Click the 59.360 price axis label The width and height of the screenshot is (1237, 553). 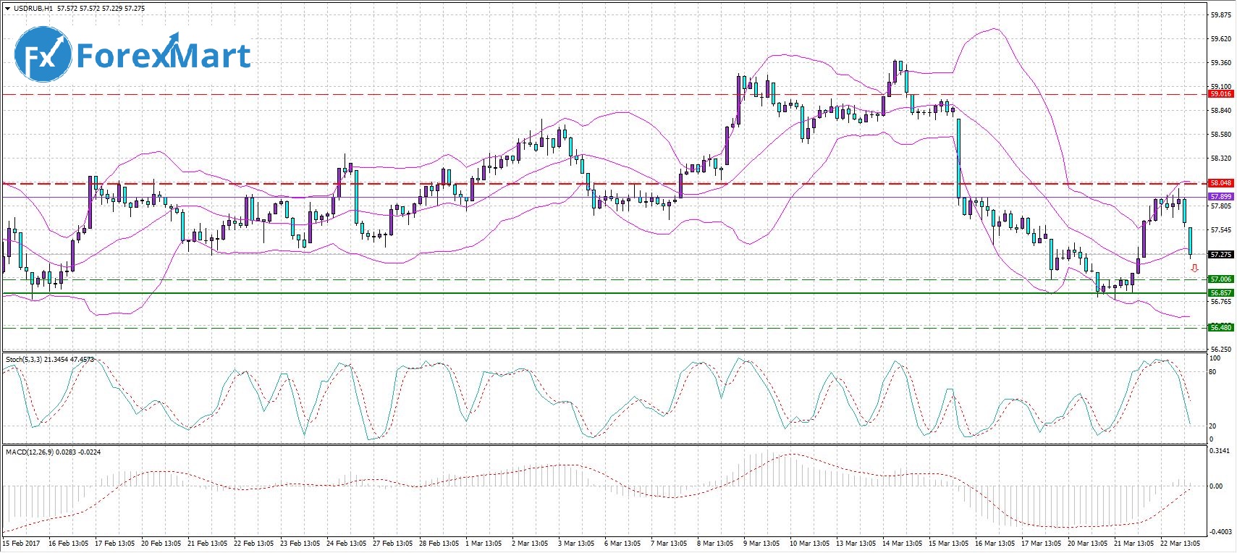(1221, 63)
